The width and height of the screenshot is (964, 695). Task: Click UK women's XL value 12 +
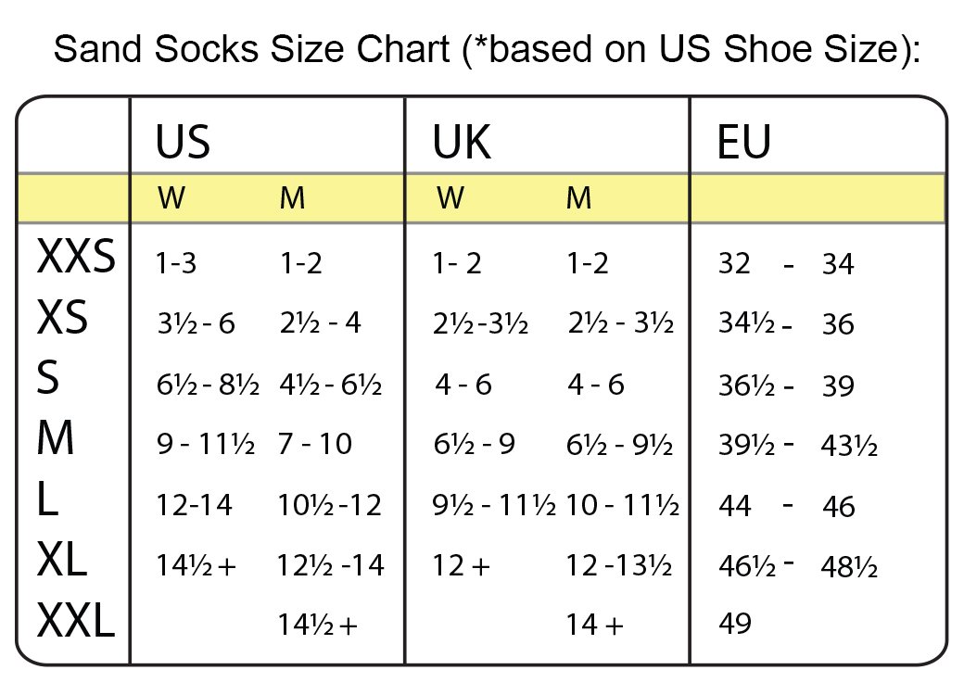pos(461,565)
